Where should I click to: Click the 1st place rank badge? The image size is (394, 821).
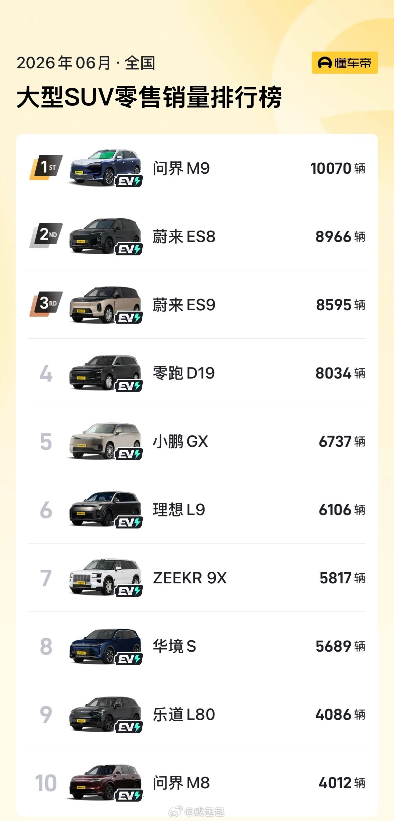(46, 167)
